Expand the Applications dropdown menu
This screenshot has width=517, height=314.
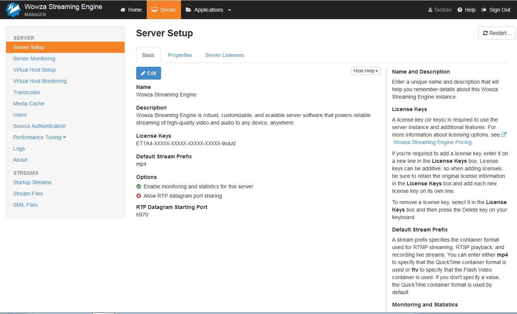(208, 10)
